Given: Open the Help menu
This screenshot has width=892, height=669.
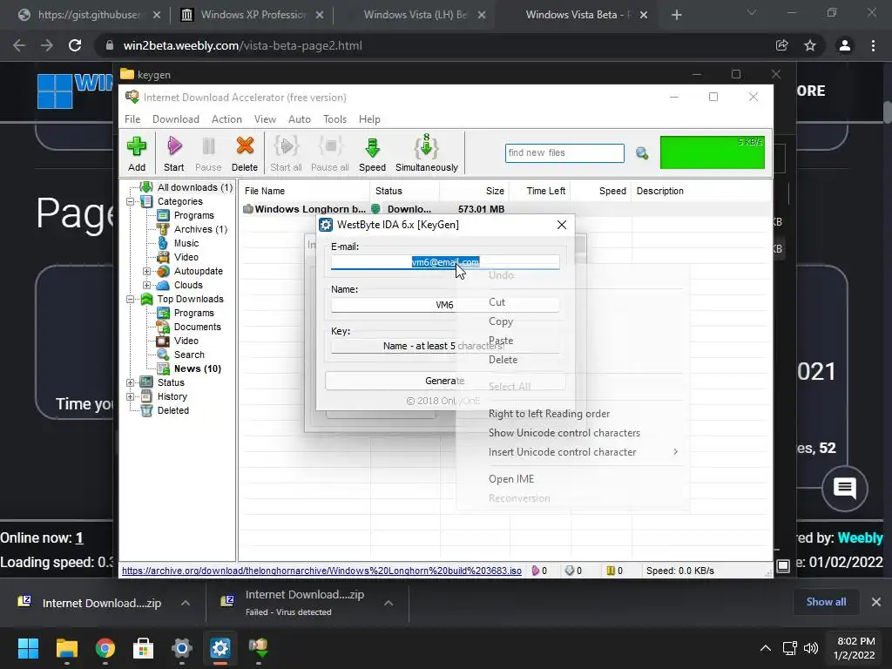Looking at the screenshot, I should (369, 118).
